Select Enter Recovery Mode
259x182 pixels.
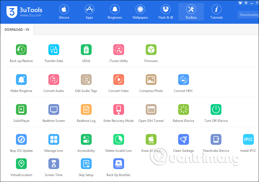pos(119,109)
